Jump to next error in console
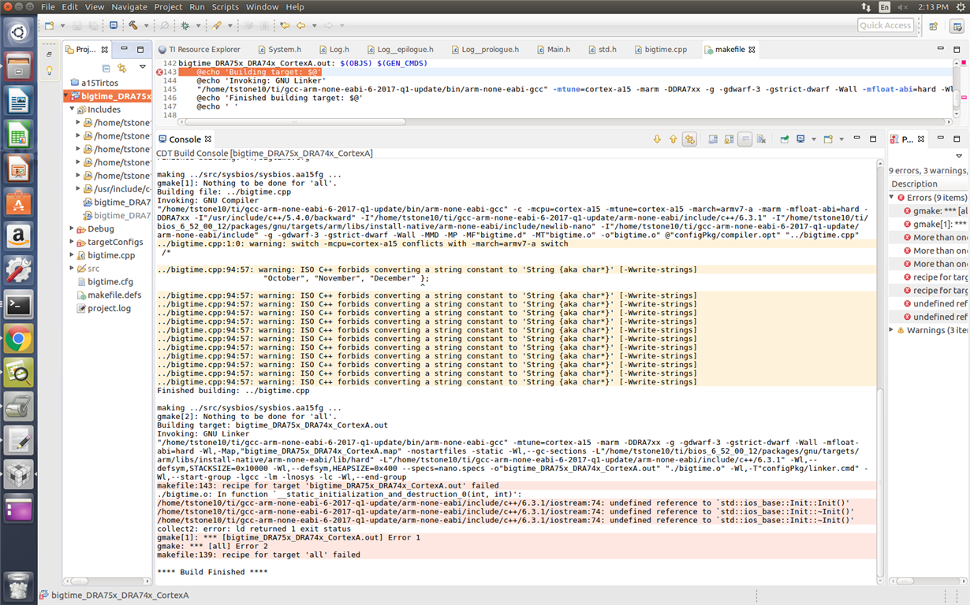This screenshot has width=970, height=605. pyautogui.click(x=657, y=139)
